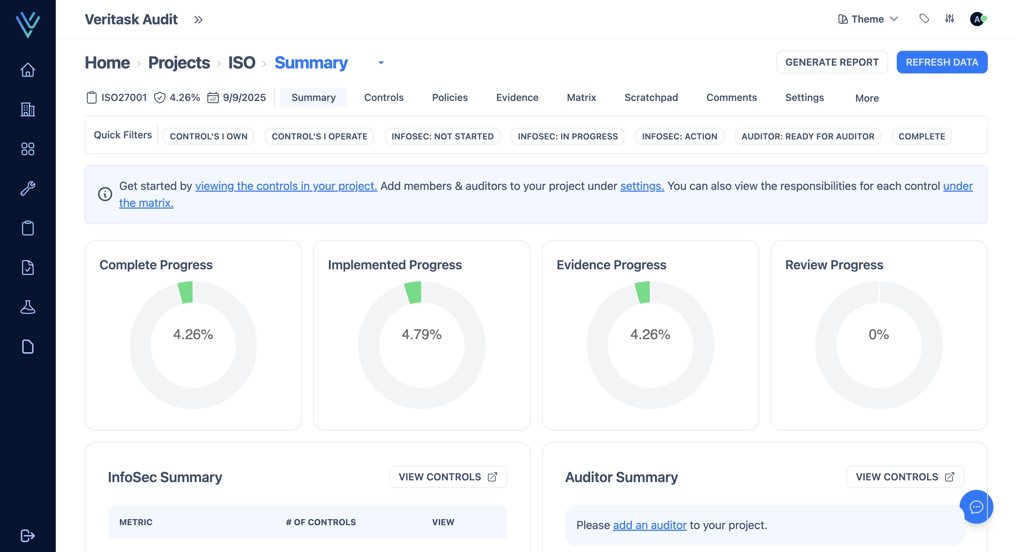This screenshot has height=552, width=1016.
Task: Click View Controls in InfoSec Summary
Action: tap(448, 476)
